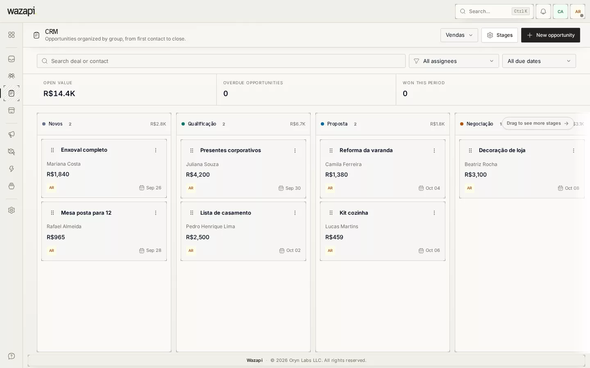Screen dimensions: 590x368
Task: Open the flow search icon in sidebar
Action: (x=11, y=152)
